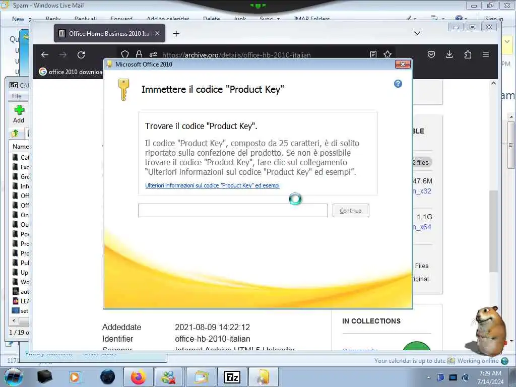
Task: Click the help question mark icon in Office dialog
Action: (398, 84)
